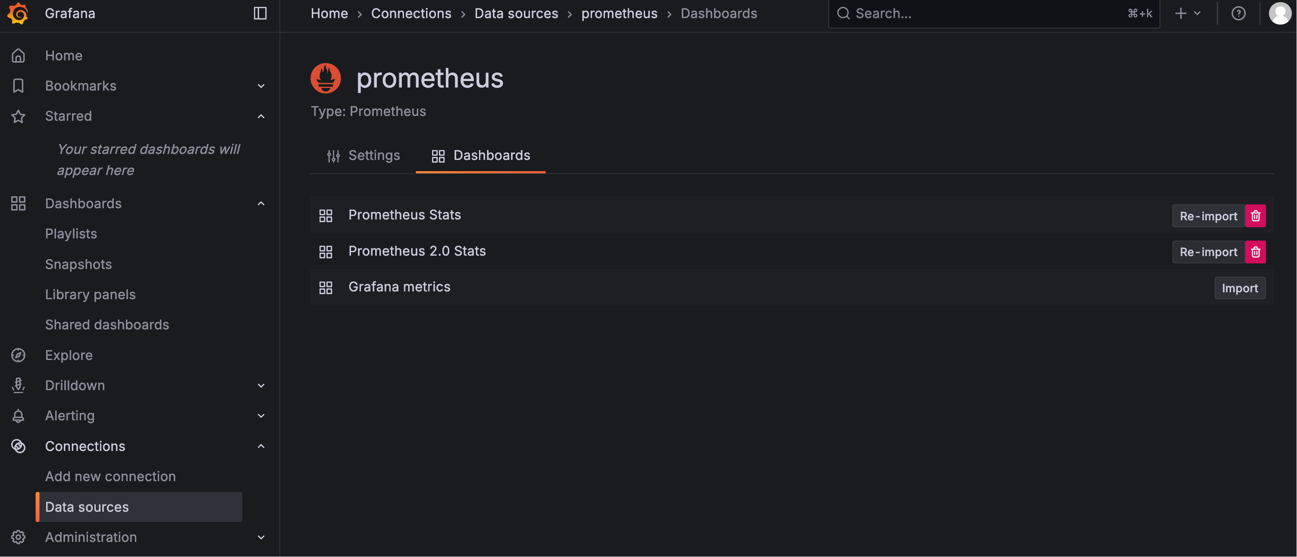The height and width of the screenshot is (557, 1297).
Task: Click the Grafana logo icon
Action: [x=18, y=14]
